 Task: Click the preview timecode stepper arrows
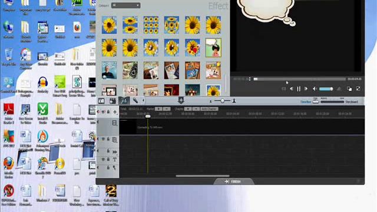pos(250,79)
